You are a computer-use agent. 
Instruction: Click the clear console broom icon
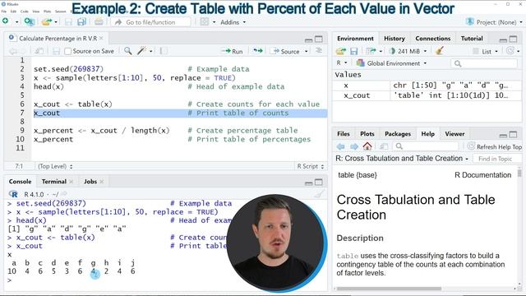point(320,194)
